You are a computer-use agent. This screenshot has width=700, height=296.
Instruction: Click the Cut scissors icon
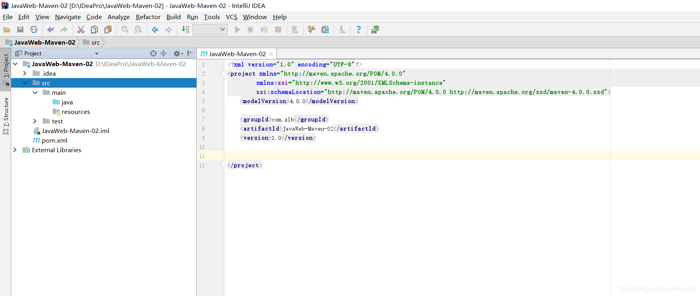tap(81, 29)
